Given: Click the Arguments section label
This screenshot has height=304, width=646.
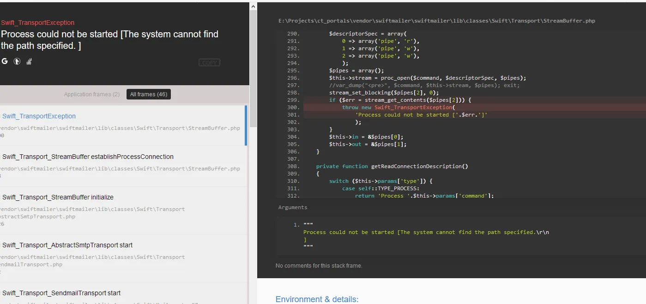Looking at the screenshot, I should pos(293,208).
